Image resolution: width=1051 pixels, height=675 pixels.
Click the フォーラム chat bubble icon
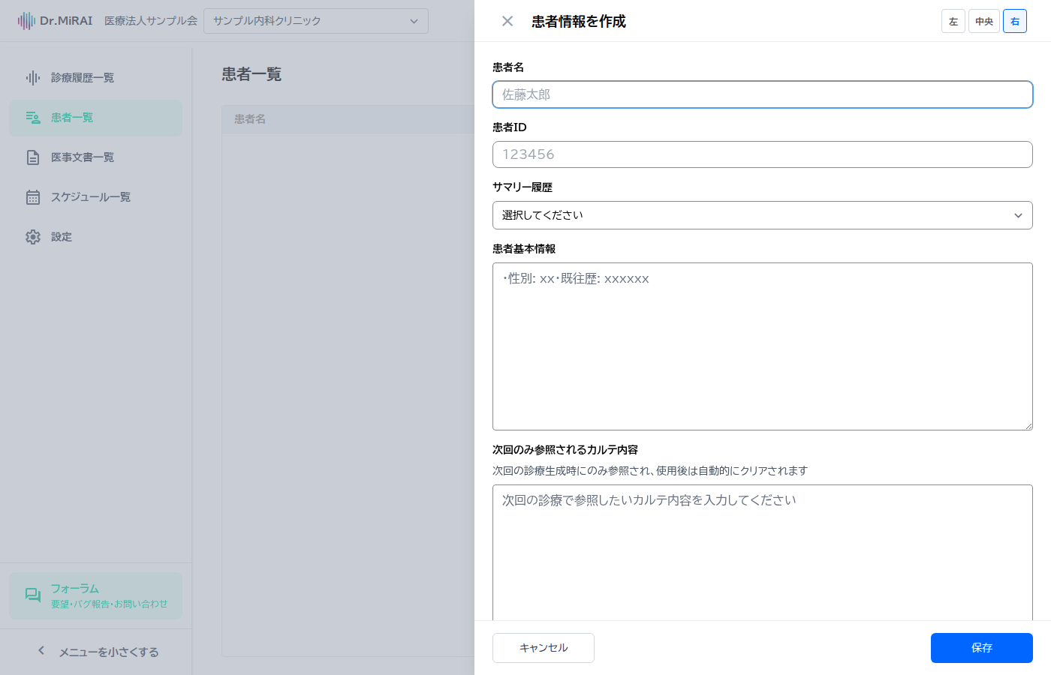33,595
